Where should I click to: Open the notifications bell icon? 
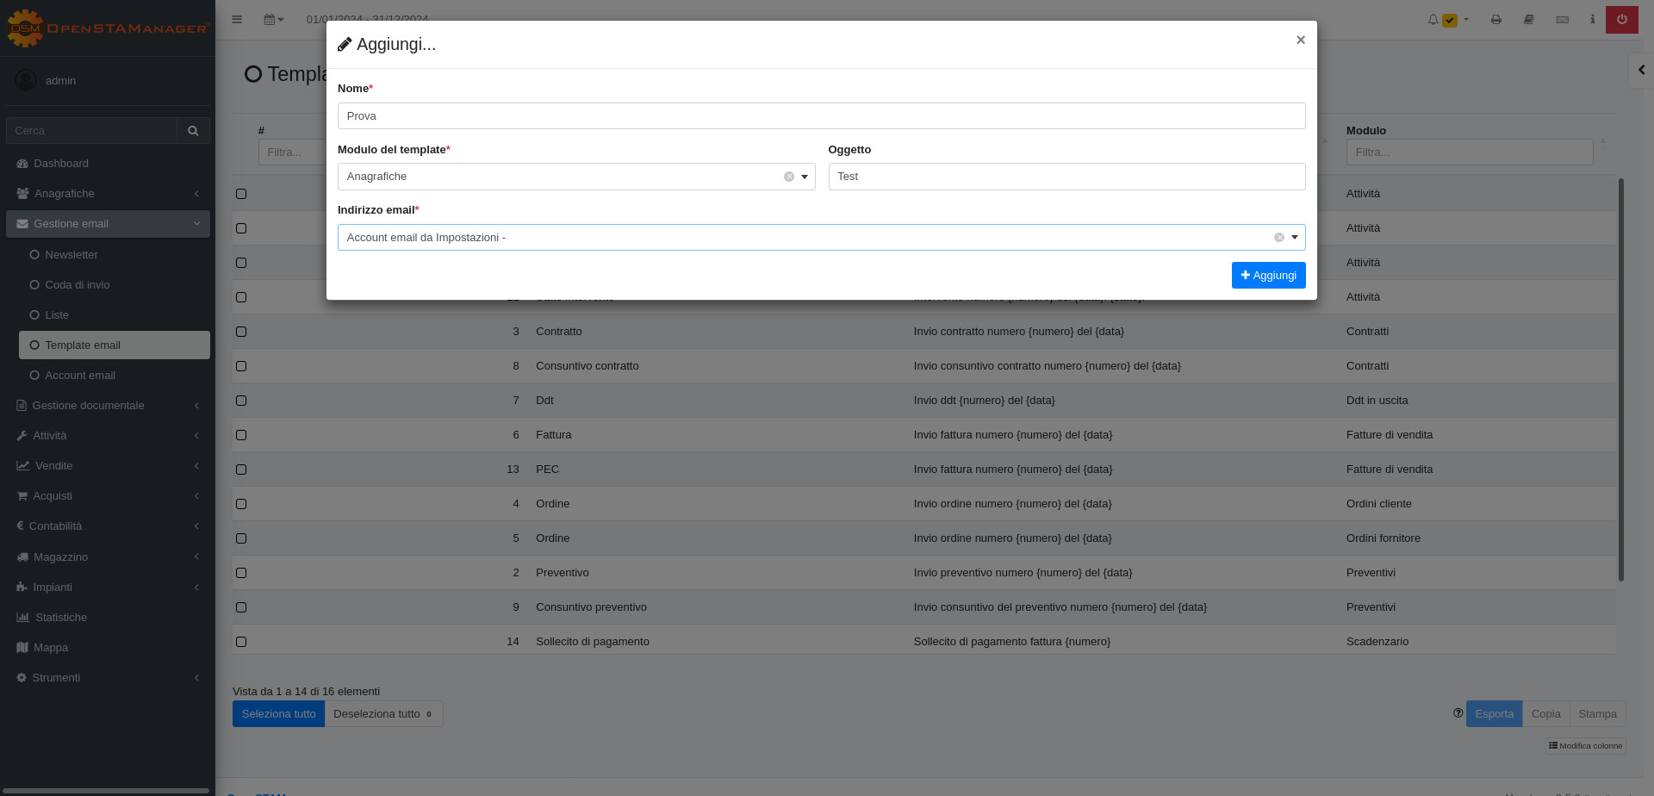click(1433, 19)
